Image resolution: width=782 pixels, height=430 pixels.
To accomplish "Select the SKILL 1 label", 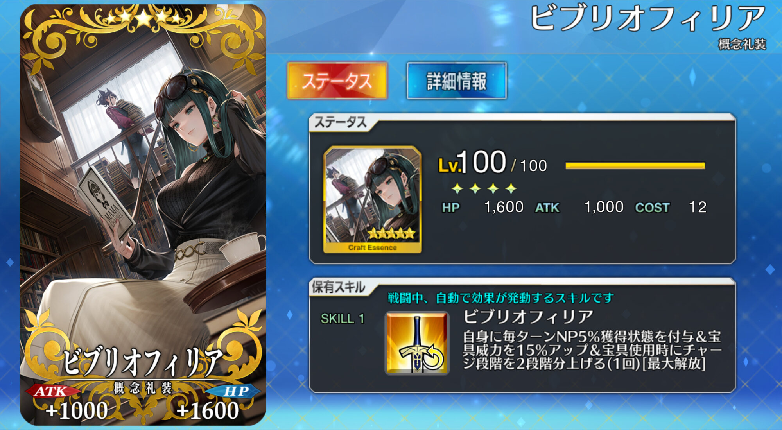I will coord(343,319).
